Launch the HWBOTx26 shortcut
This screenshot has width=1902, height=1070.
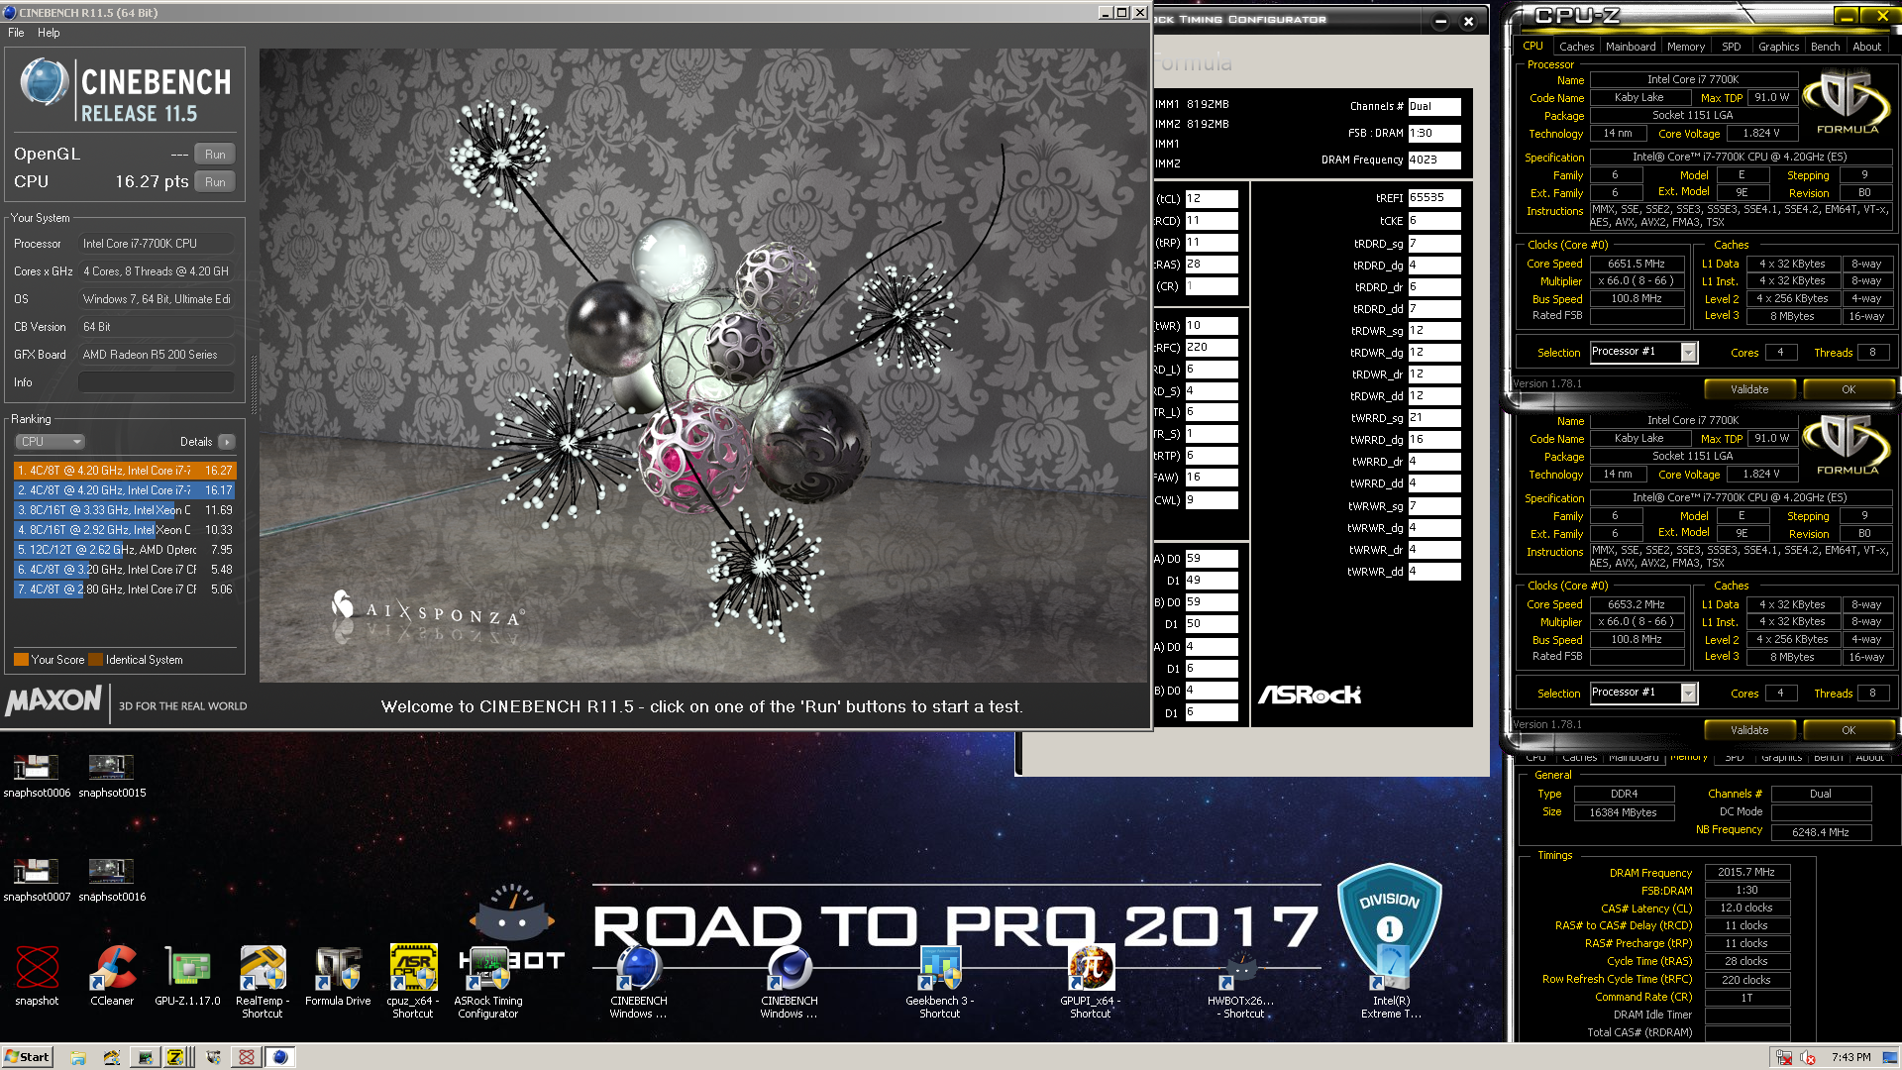(1241, 981)
